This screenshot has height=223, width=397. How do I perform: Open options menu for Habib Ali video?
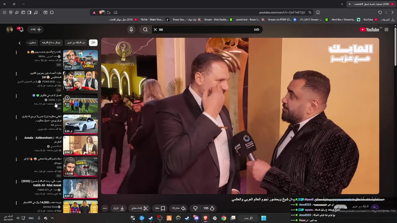16,181
